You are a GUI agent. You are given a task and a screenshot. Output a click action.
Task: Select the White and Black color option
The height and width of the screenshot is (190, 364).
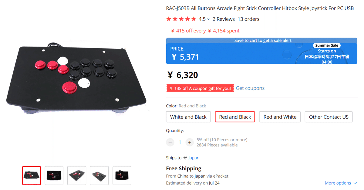tap(188, 117)
